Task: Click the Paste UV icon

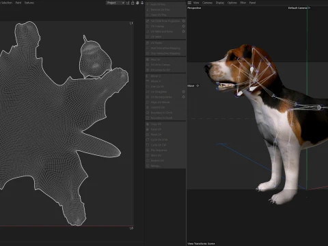Action: coord(148,129)
